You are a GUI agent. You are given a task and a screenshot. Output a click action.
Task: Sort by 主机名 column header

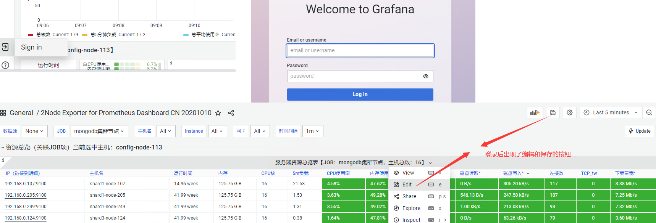[x=97, y=173]
